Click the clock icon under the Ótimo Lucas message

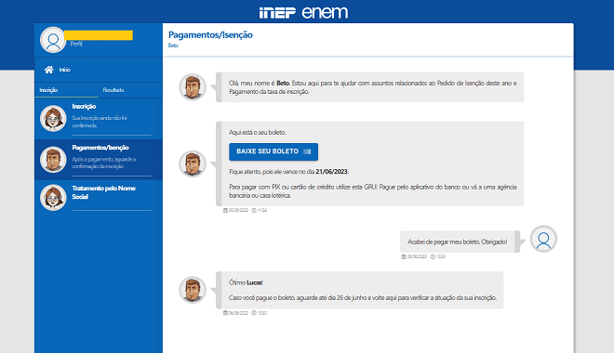tap(254, 313)
